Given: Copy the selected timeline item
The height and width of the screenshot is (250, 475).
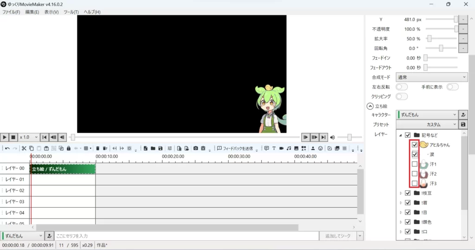Looking at the screenshot, I should 32,148.
